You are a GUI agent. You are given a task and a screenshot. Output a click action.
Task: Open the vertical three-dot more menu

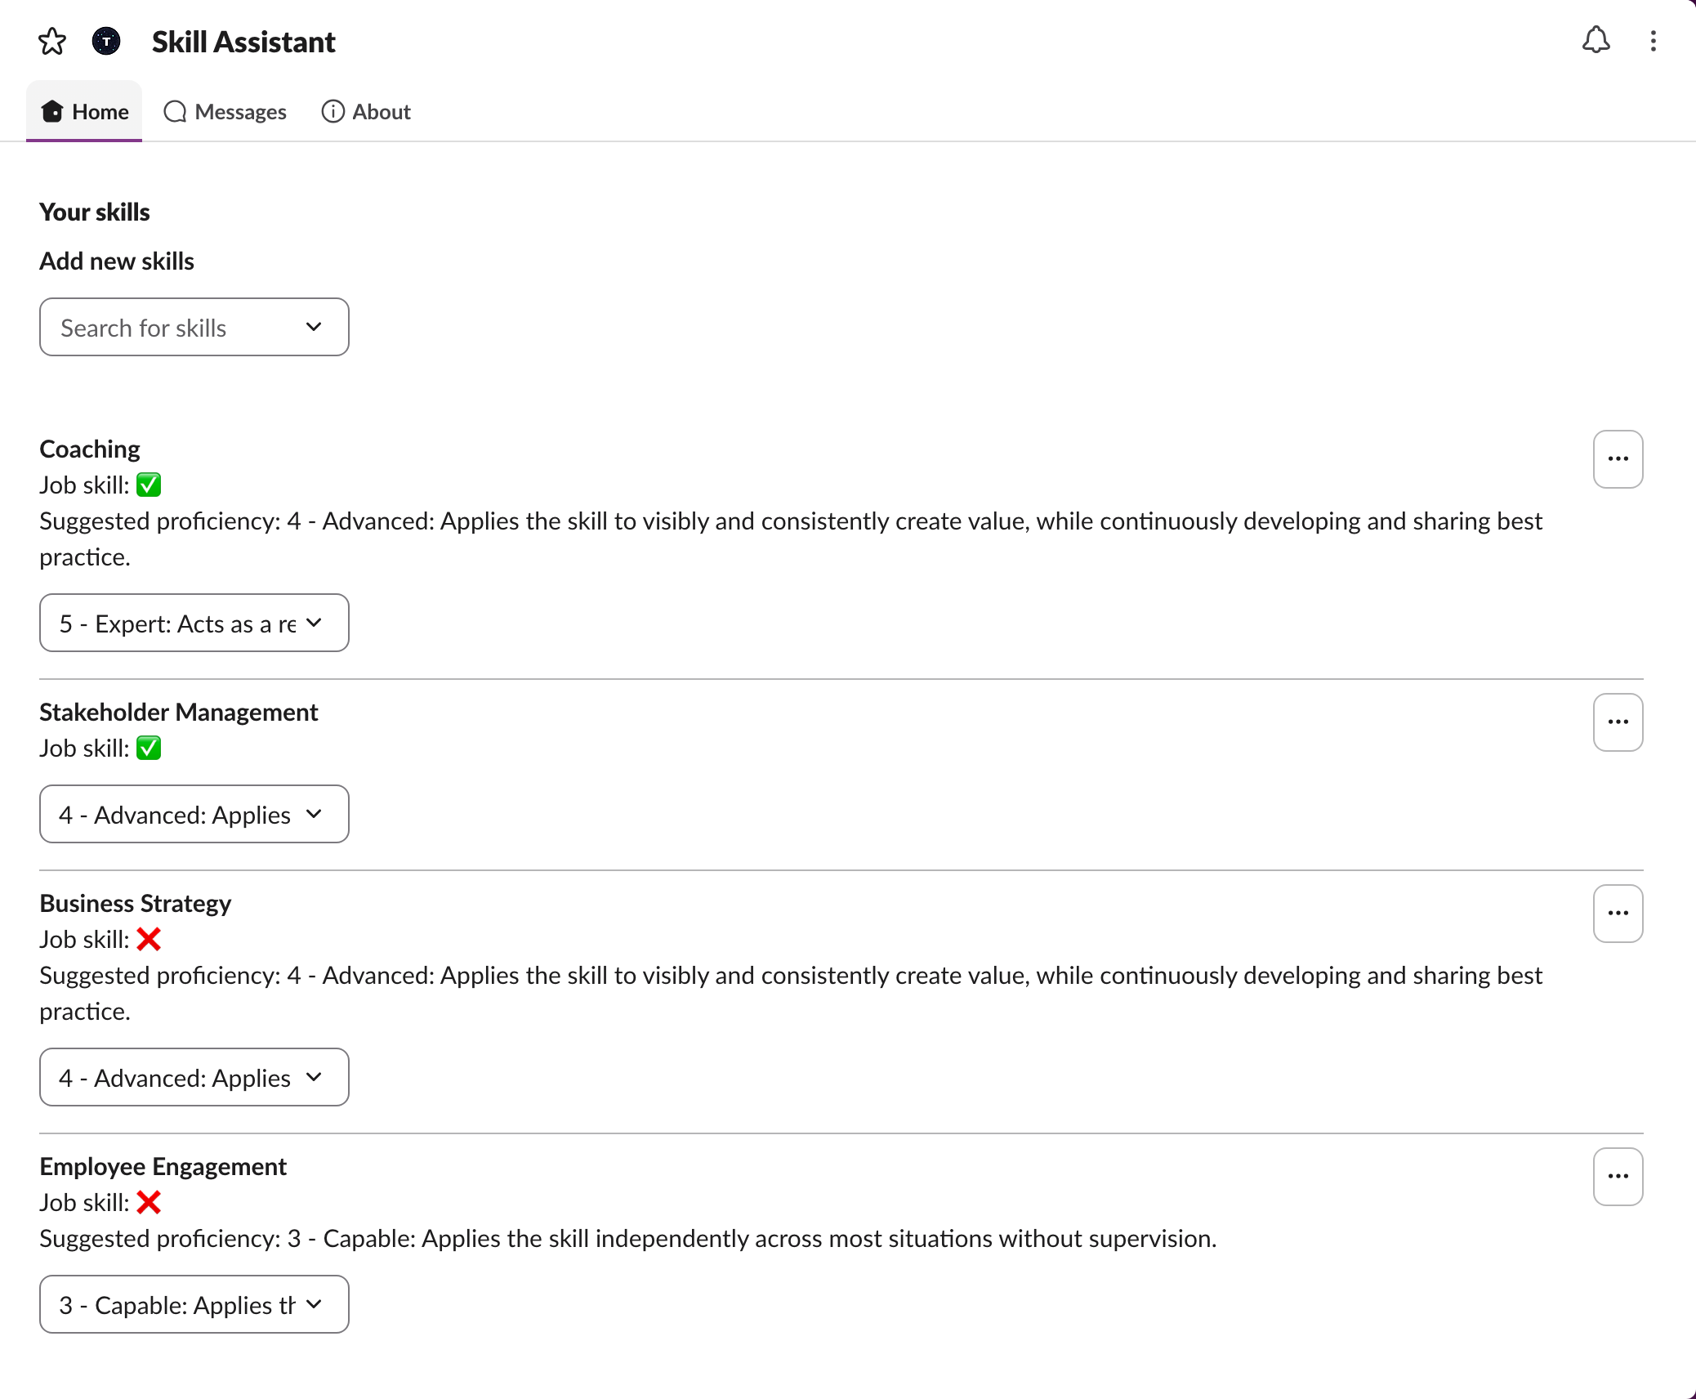pyautogui.click(x=1654, y=41)
